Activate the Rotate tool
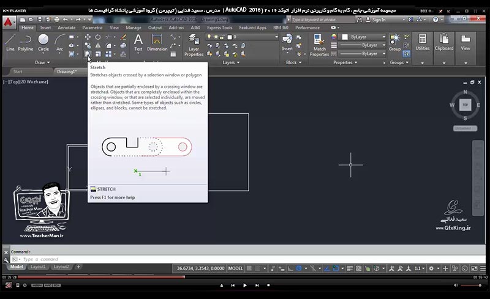Image resolution: width=490 pixels, height=299 pixels. click(x=98, y=37)
